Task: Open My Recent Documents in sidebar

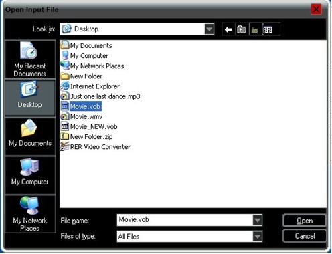Action: [30, 59]
